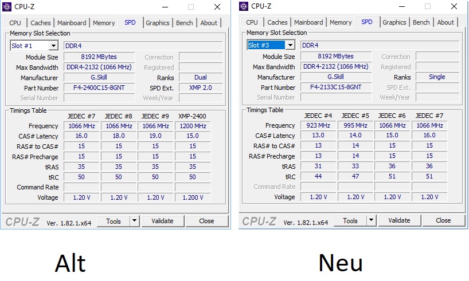Expand Tools arrow menu in right window
469x281 pixels.
pyautogui.click(x=371, y=220)
